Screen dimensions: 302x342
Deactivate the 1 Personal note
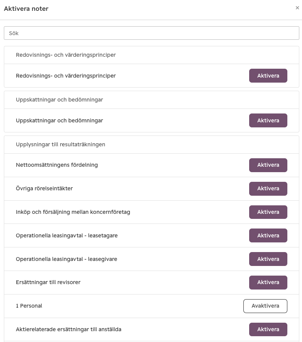[265, 306]
